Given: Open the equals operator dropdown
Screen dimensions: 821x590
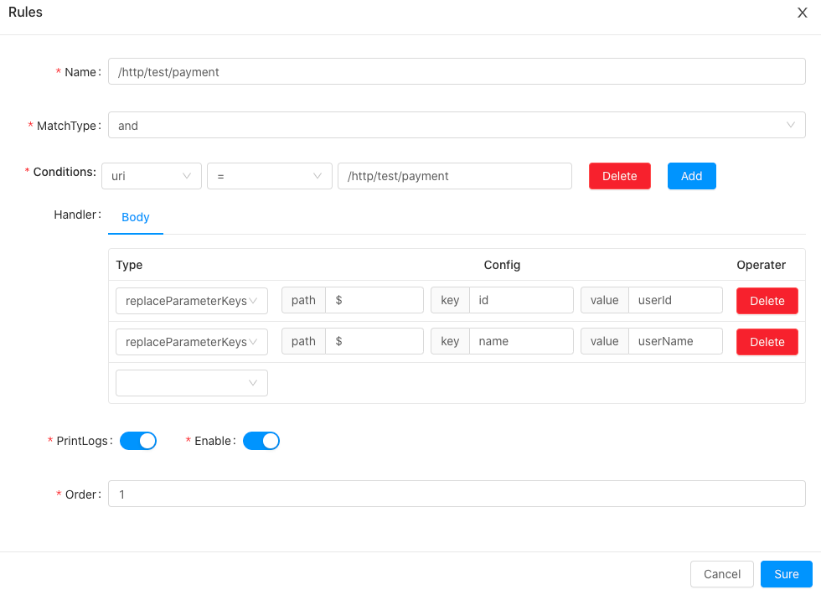Looking at the screenshot, I should click(269, 176).
